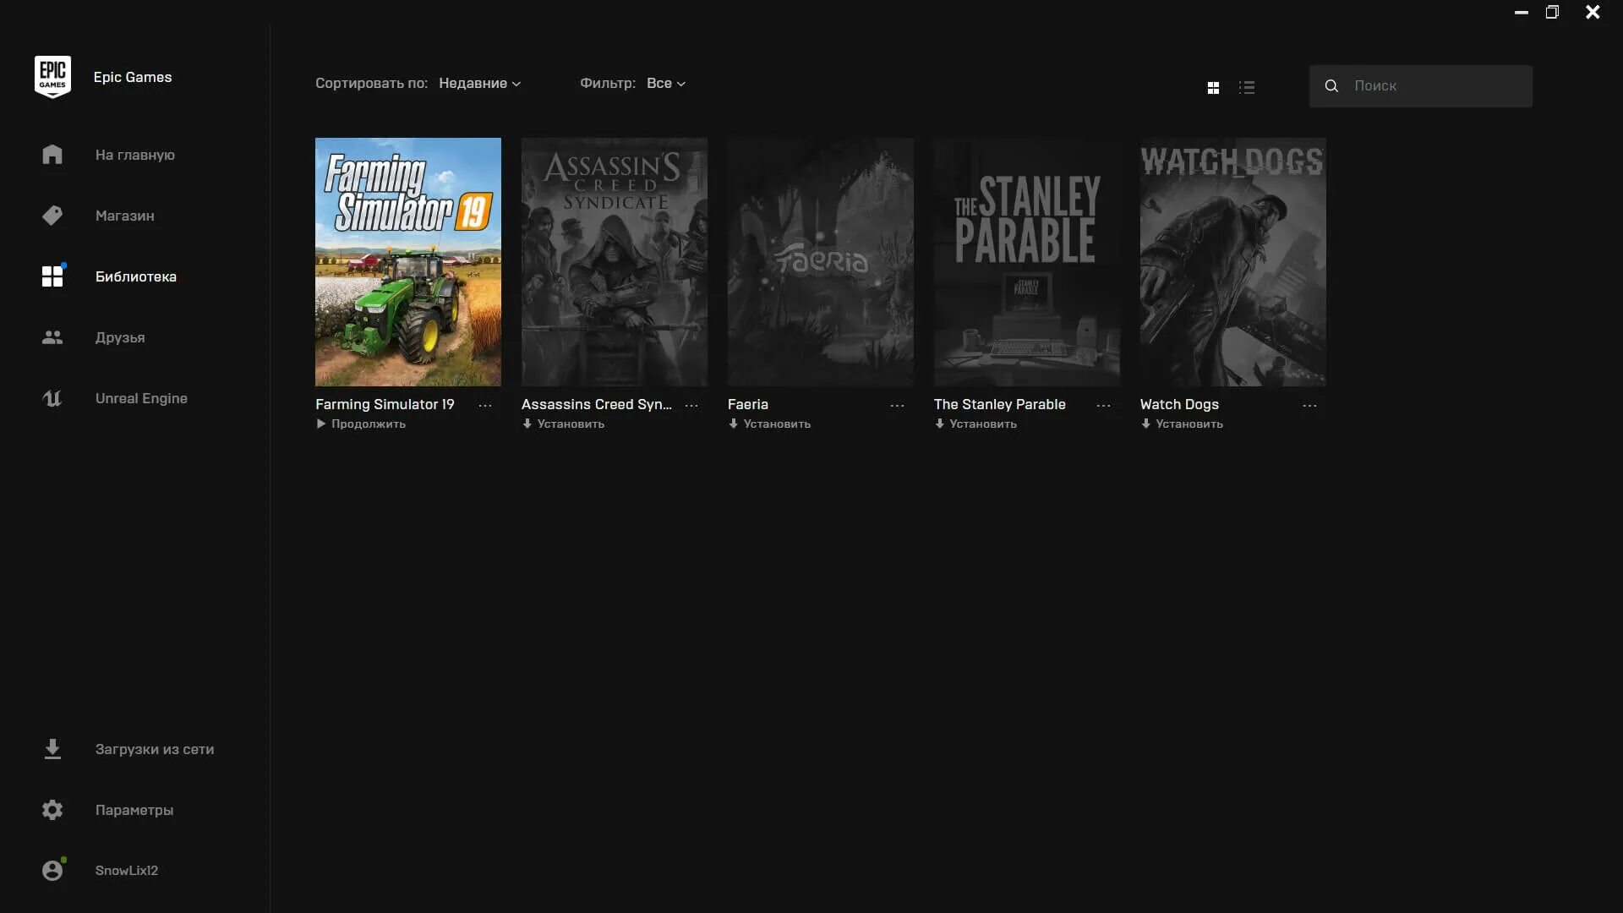
Task: Click the library grid icon
Action: point(52,276)
